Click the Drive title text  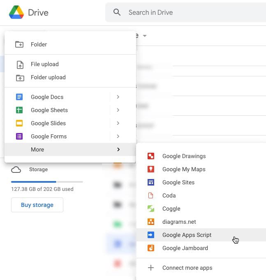pyautogui.click(x=38, y=13)
